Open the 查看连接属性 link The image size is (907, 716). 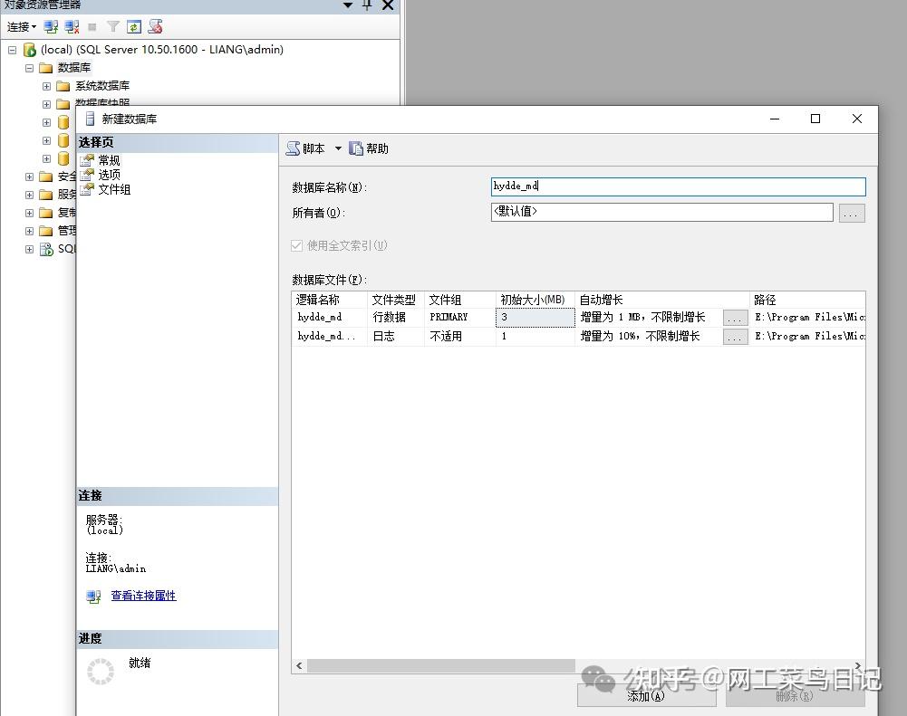click(x=142, y=597)
